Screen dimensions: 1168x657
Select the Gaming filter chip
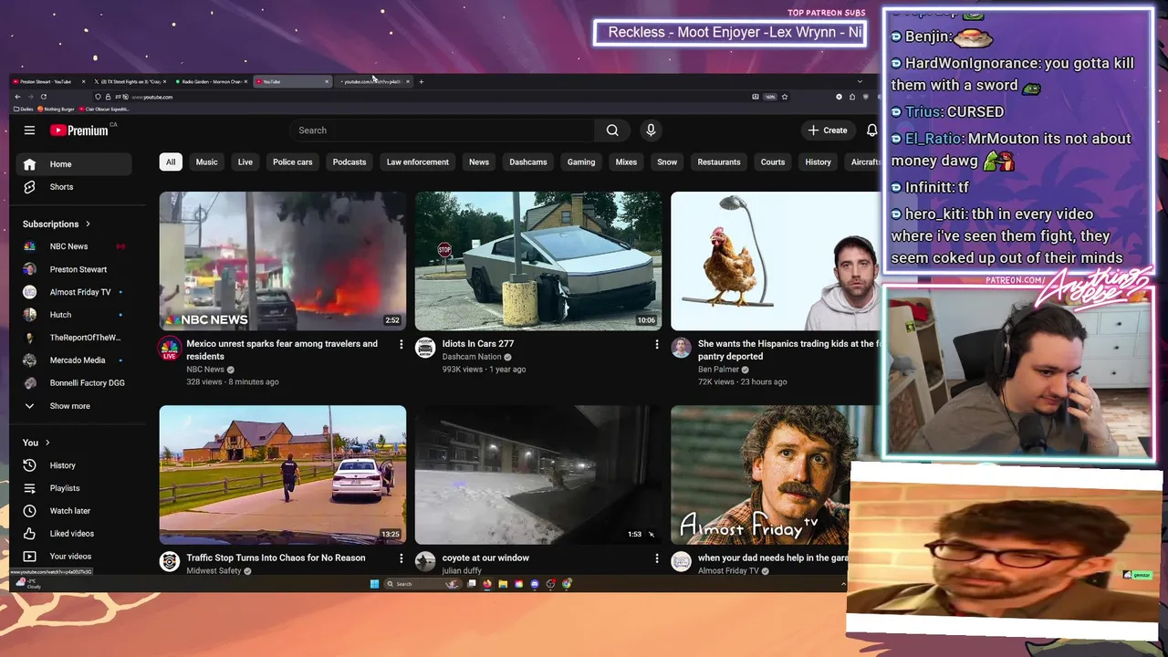point(581,162)
